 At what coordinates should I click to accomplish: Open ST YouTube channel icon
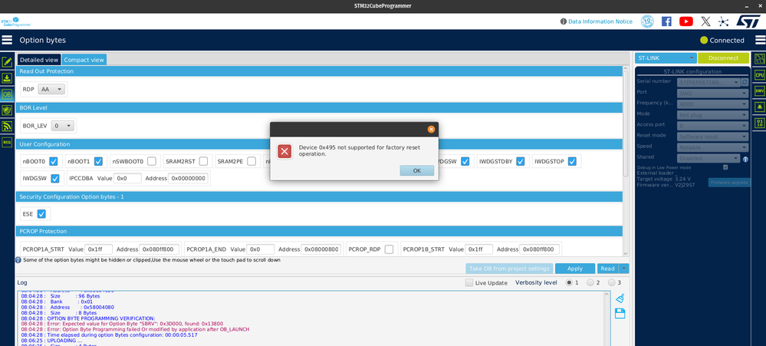tap(686, 21)
